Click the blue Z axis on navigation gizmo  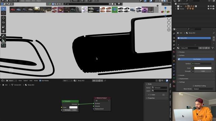pos(165,8)
